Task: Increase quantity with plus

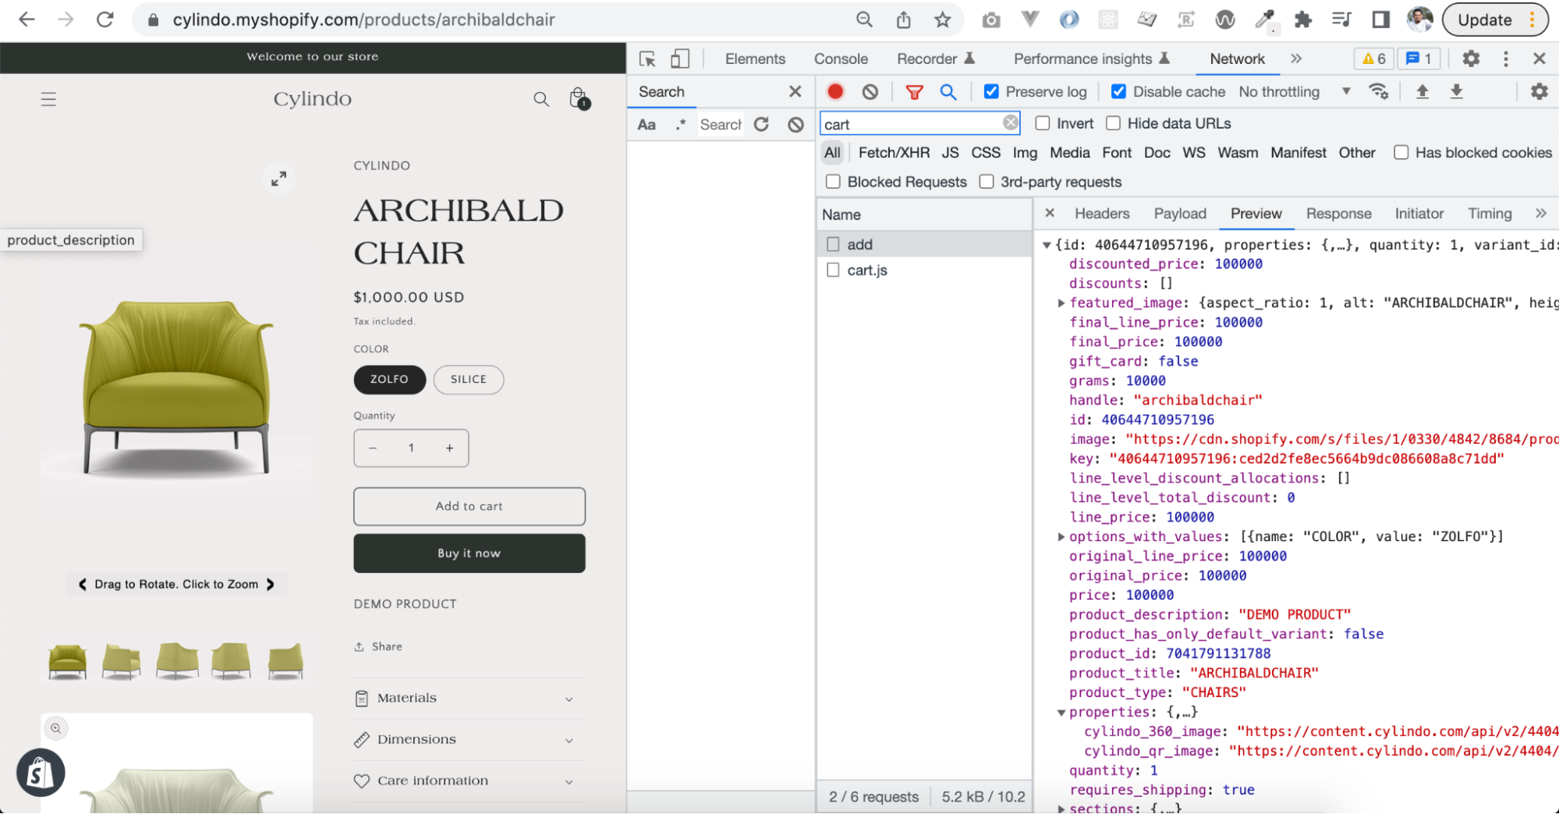Action: (449, 448)
